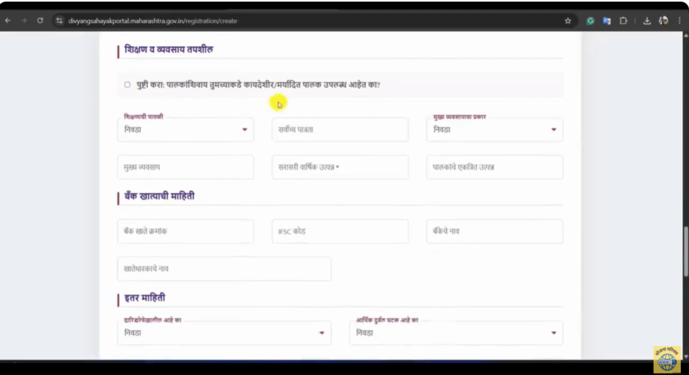
Task: Expand the शिक्षणाची पातळी dropdown
Action: [x=185, y=130]
